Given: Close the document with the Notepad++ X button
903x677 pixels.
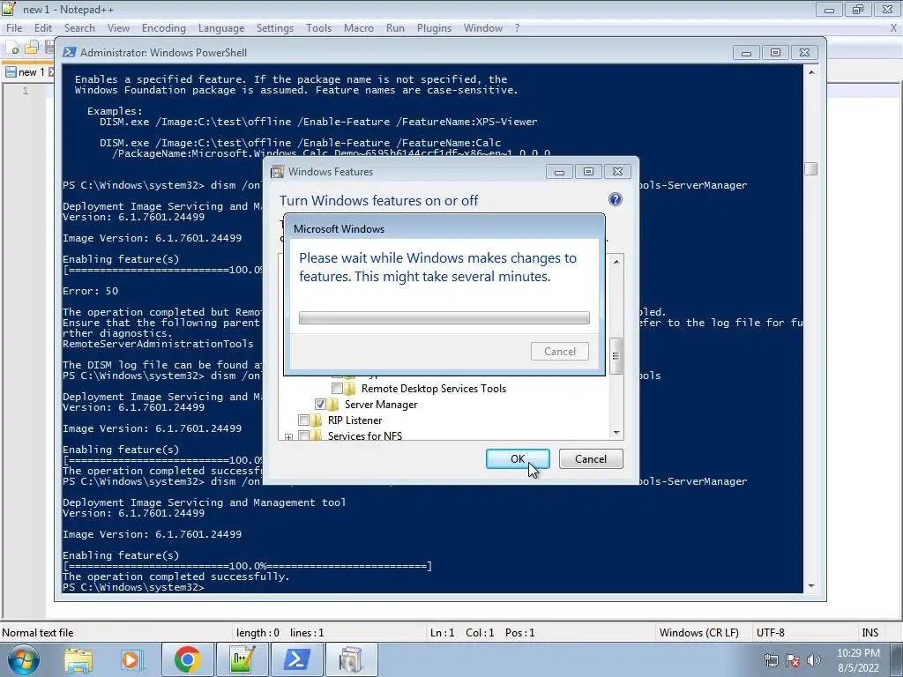Looking at the screenshot, I should (x=893, y=27).
